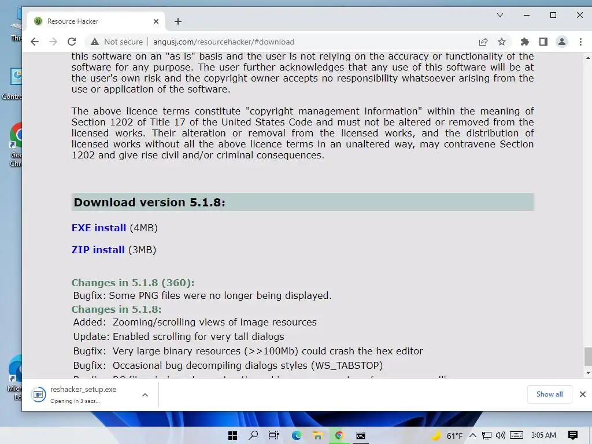Show hidden system tray icons
Viewport: 592px width, 444px height.
coord(473,436)
